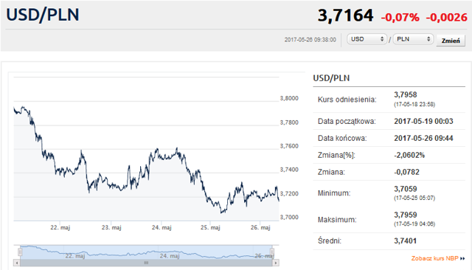
Task: Click the Minimum value 3,7059
Action: tap(406, 189)
